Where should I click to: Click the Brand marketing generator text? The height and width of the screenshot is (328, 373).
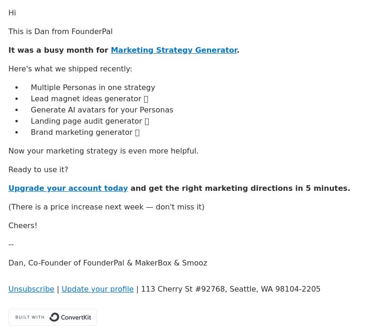[x=82, y=133]
